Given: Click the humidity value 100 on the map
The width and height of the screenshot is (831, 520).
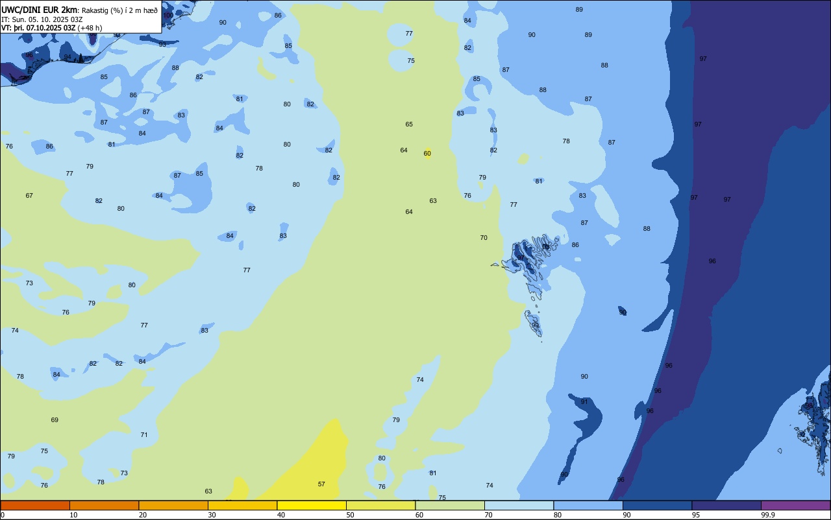Looking at the screenshot, I should click(x=168, y=15).
